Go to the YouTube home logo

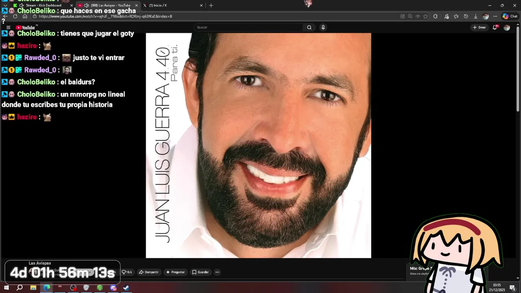coord(25,27)
